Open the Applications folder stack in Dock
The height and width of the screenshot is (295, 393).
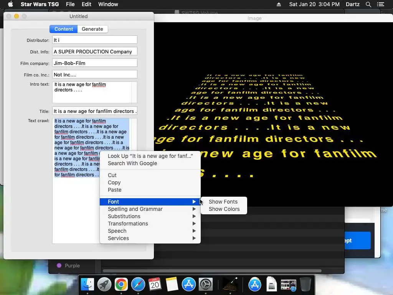255,285
